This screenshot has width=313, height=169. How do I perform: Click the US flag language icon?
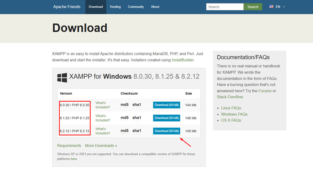[271, 7]
